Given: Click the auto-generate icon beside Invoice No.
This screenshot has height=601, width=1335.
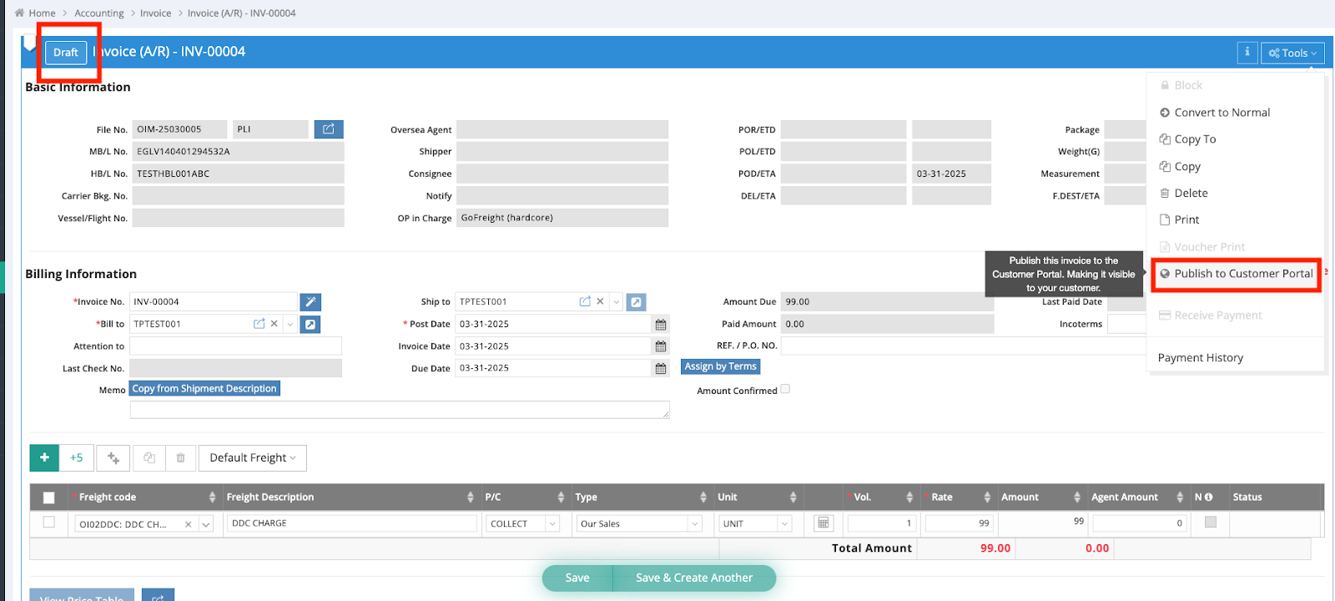Looking at the screenshot, I should tap(310, 302).
